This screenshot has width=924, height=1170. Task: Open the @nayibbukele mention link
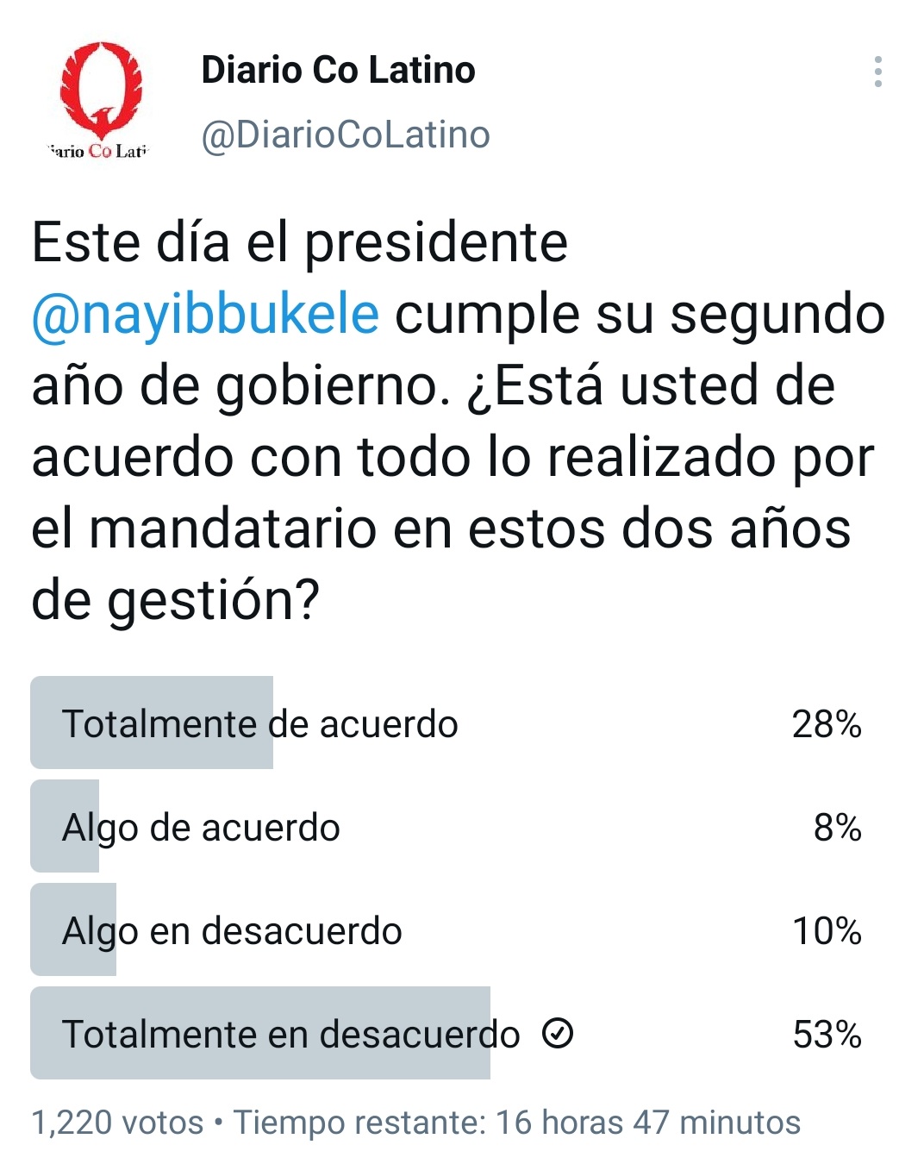(x=205, y=314)
